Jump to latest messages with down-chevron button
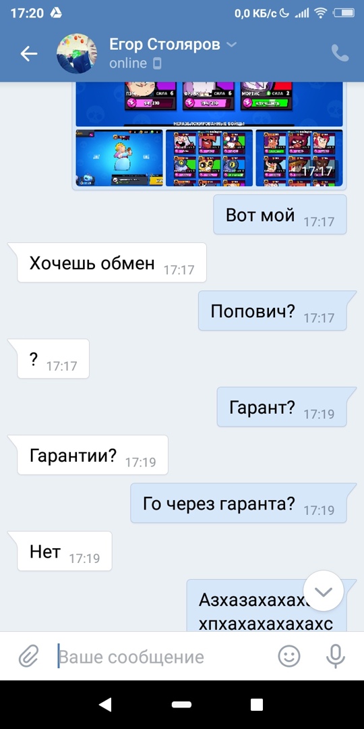The width and height of the screenshot is (364, 729). pos(323,591)
